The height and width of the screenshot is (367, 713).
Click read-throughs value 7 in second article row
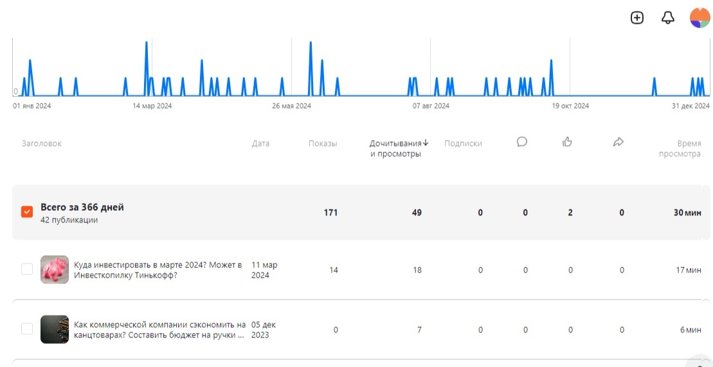point(419,330)
